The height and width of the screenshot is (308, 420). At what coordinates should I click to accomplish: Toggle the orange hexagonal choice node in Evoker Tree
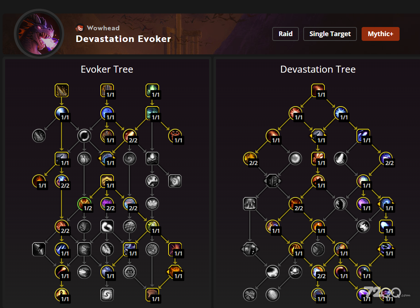point(175,272)
